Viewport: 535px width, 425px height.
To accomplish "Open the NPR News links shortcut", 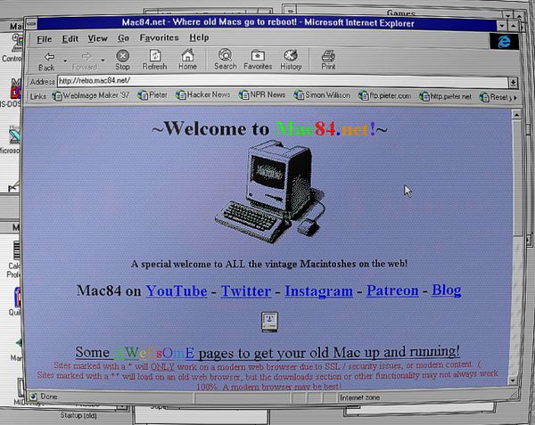I will 262,94.
